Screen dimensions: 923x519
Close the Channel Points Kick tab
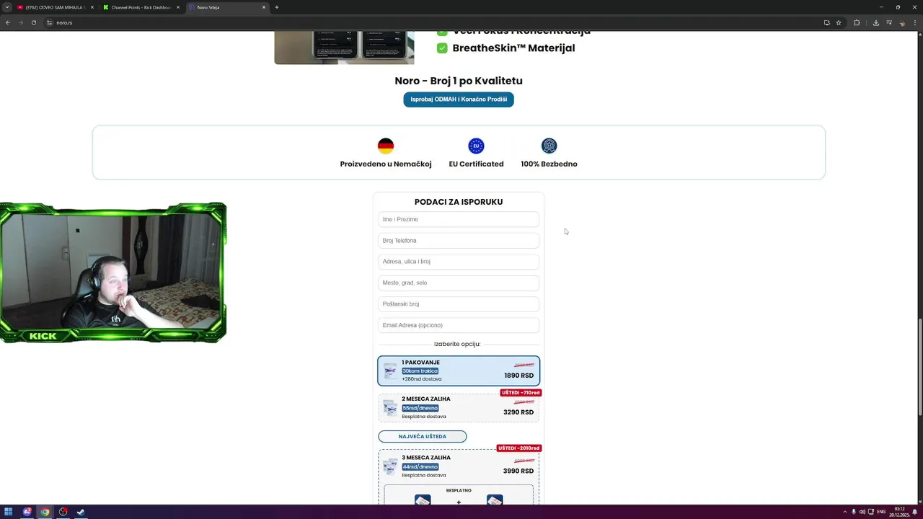pyautogui.click(x=177, y=7)
